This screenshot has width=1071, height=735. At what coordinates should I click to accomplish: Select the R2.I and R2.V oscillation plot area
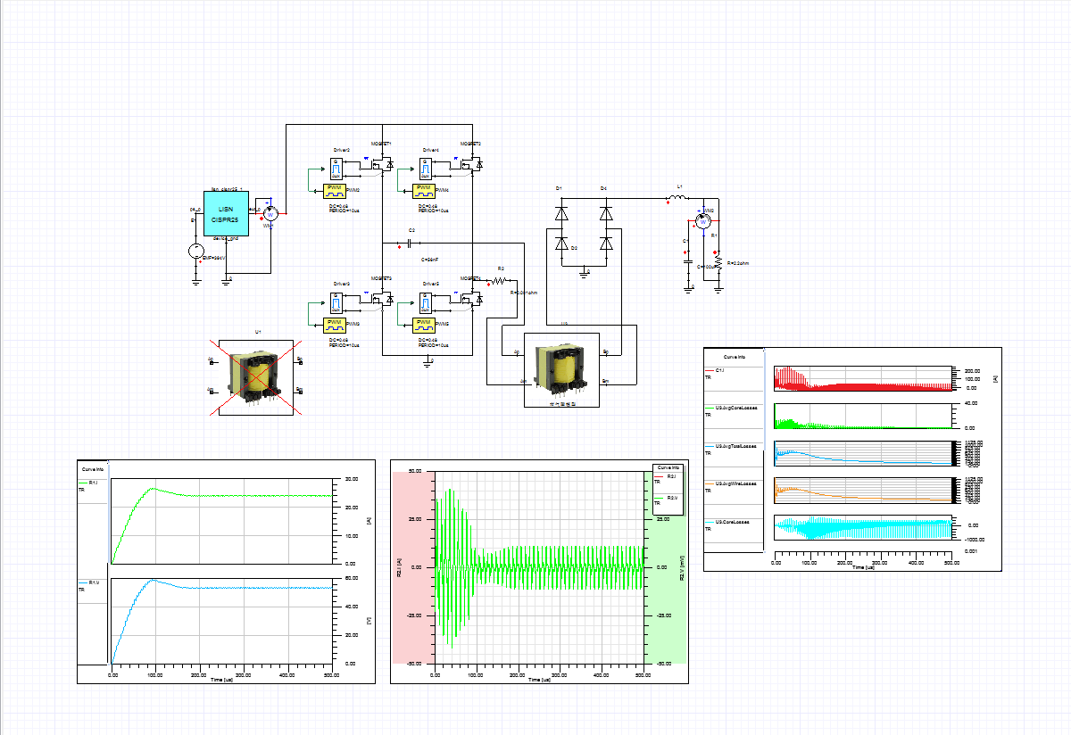(x=539, y=567)
